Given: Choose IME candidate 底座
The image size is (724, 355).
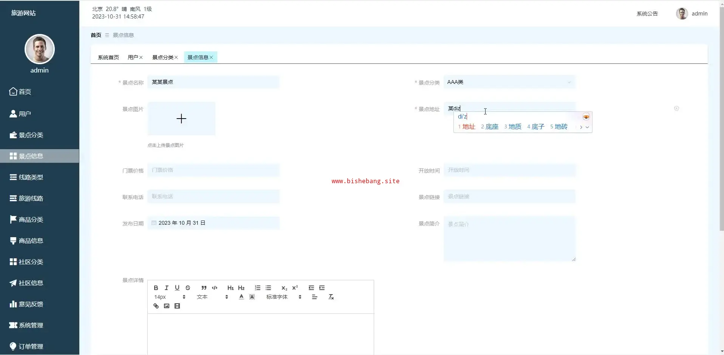Looking at the screenshot, I should click(x=490, y=127).
